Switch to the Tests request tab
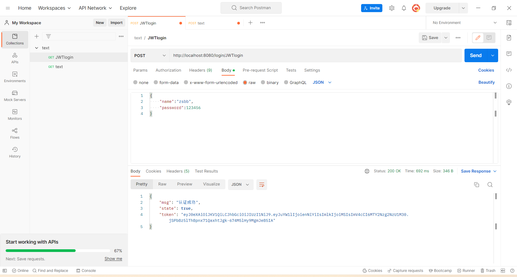This screenshot has height=277, width=517. pos(291,70)
